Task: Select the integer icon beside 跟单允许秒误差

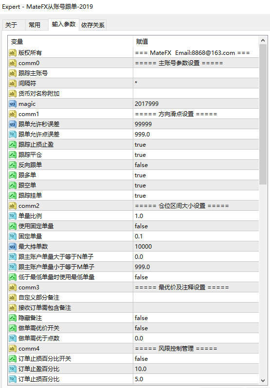Action: pos(12,124)
